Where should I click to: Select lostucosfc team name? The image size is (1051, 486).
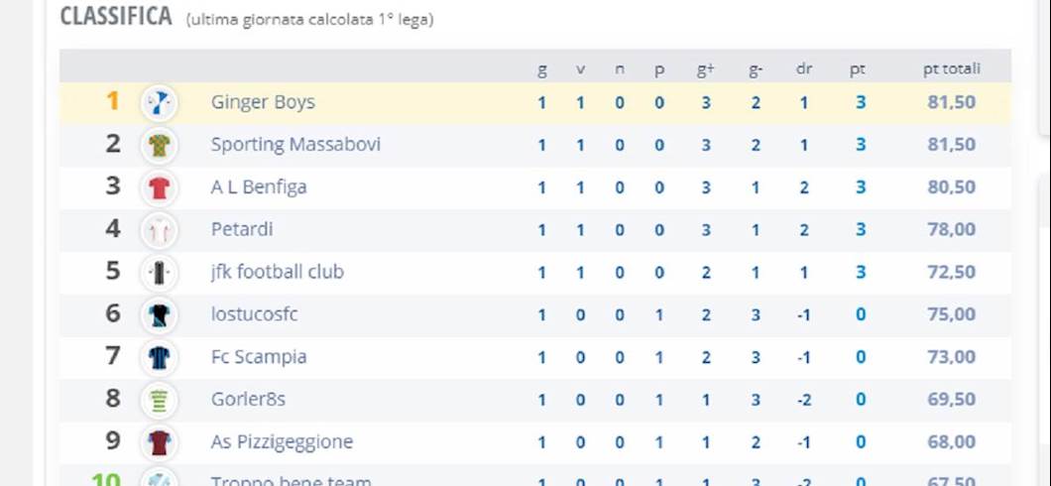pos(254,315)
